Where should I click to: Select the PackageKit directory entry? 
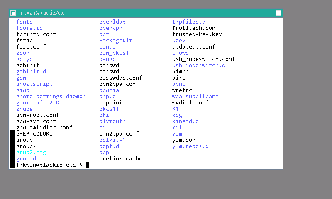tap(115, 41)
